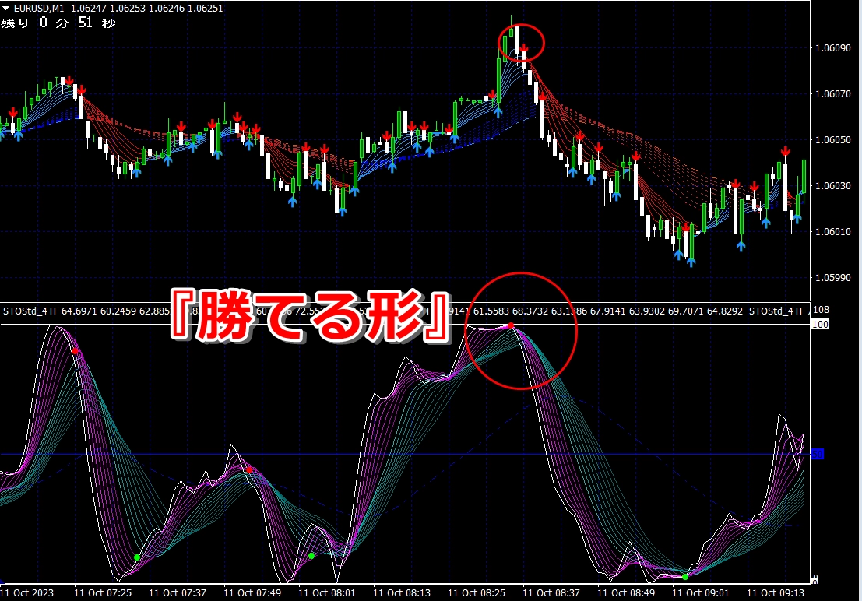Click the 1.06070 price scale label
Screen dimensions: 862x601
(x=833, y=94)
